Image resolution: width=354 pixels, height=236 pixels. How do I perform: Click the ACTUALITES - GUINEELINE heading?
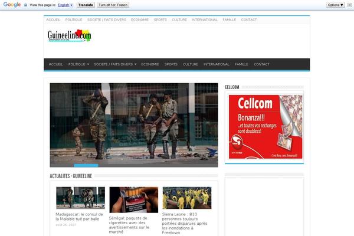(71, 176)
